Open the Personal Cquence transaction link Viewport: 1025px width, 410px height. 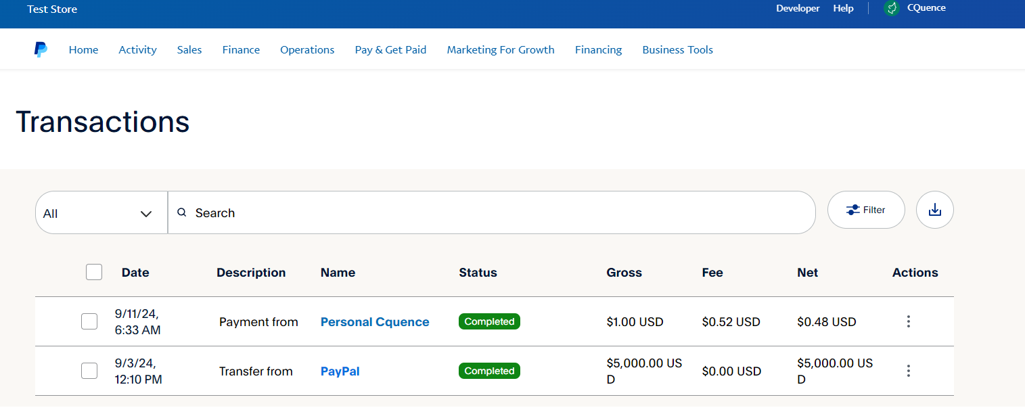pos(375,322)
